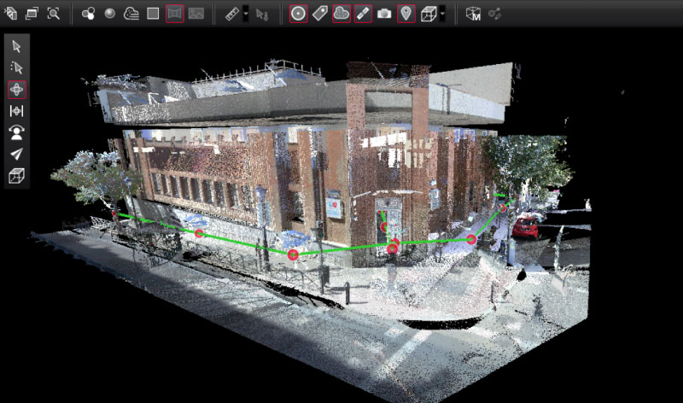Activate the orbit navigation tool
The image size is (683, 403).
16,89
